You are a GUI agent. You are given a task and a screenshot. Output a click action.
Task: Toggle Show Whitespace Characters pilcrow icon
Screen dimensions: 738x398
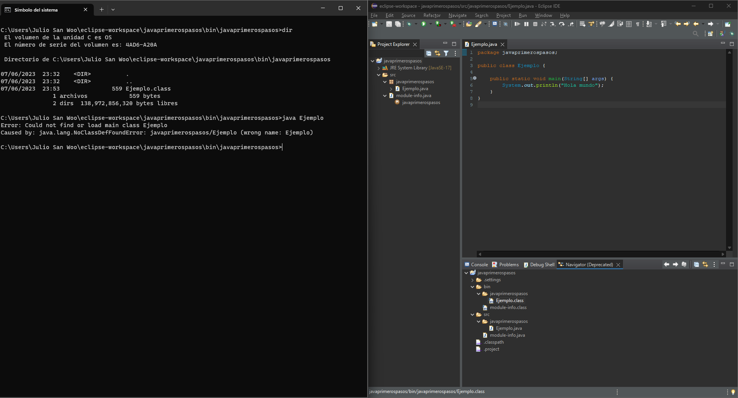tap(638, 24)
